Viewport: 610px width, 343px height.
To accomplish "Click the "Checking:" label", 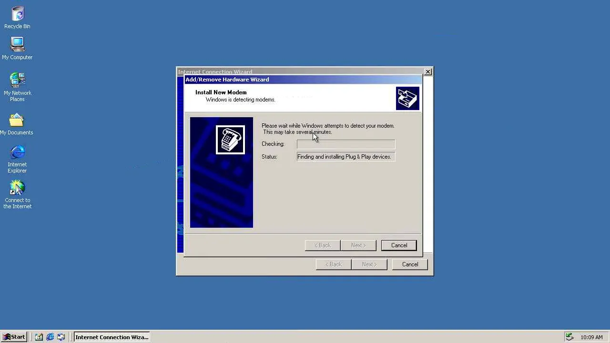I will [273, 144].
